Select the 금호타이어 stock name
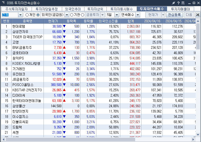The height and width of the screenshot is (142, 201). point(20,53)
